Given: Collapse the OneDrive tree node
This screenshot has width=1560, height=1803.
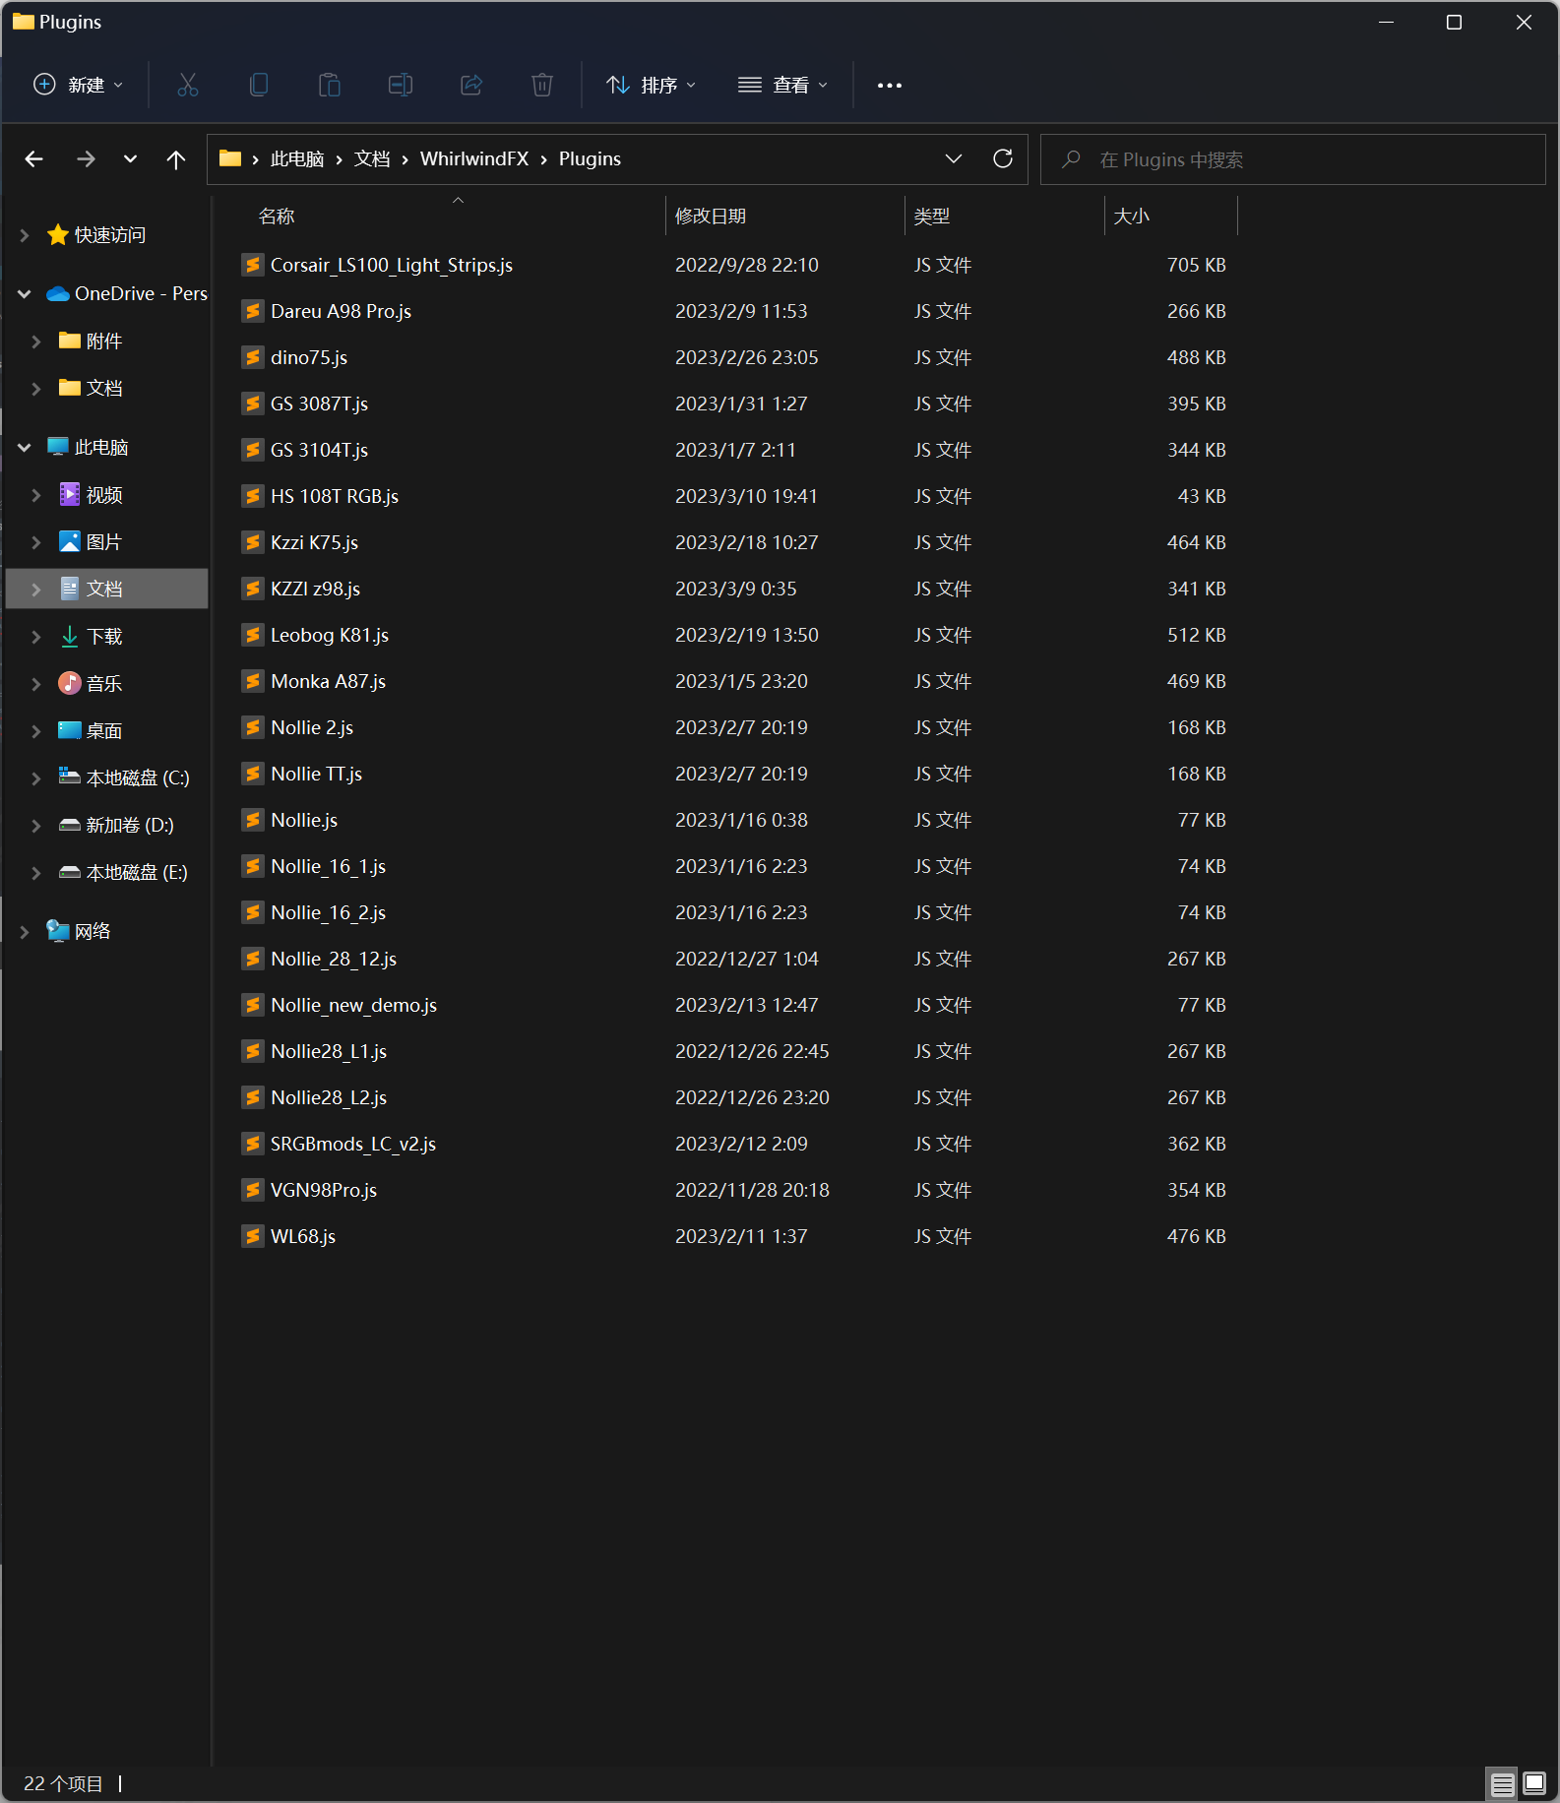Looking at the screenshot, I should 25,294.
